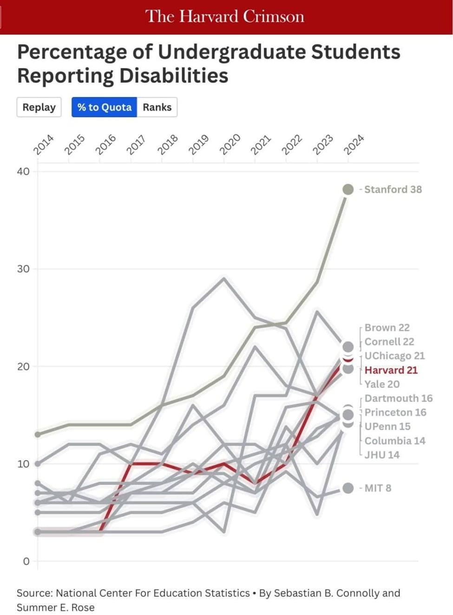Screen dimensions: 453x615
Task: Select the Columbia 14 label
Action: tap(395, 441)
